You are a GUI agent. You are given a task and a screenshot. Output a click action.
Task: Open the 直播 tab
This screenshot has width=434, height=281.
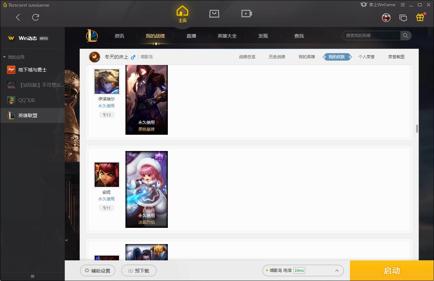[191, 36]
